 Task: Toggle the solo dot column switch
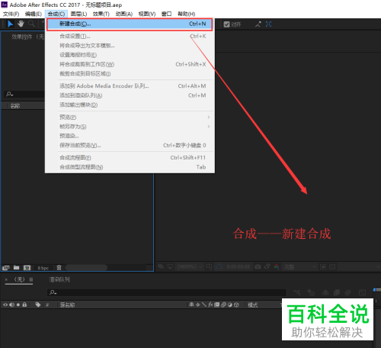coord(18,304)
